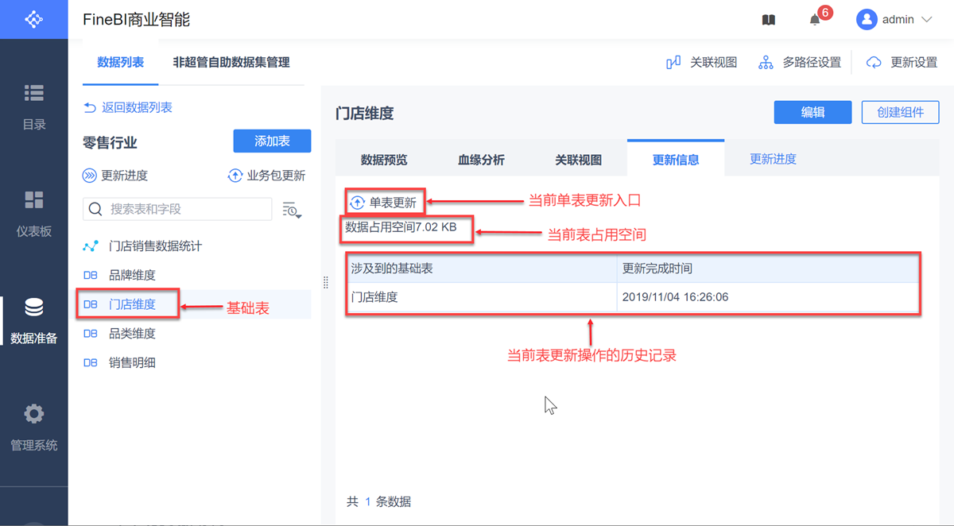Image resolution: width=954 pixels, height=526 pixels.
Task: Switch to the 关联视图 tab in the table panel
Action: tap(578, 160)
